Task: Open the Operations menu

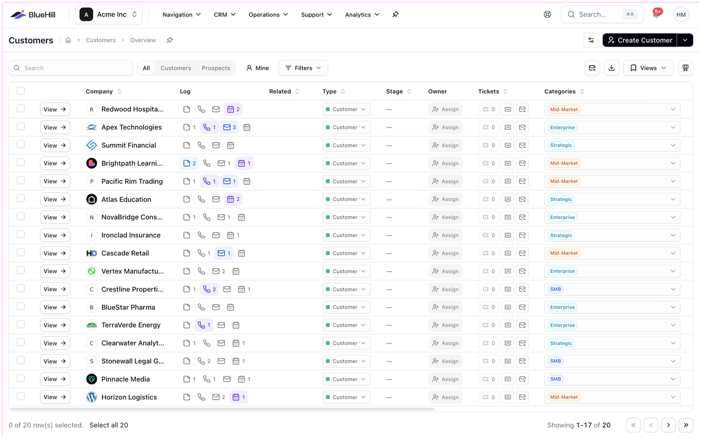Action: (268, 15)
